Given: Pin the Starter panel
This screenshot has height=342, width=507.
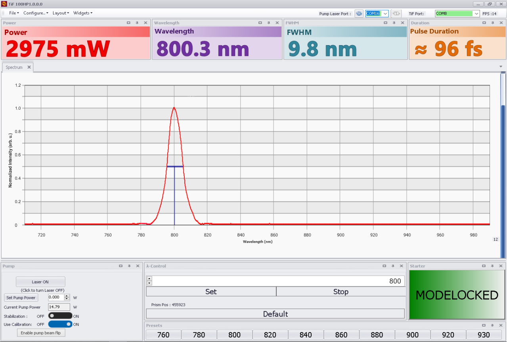Looking at the screenshot, I should pos(492,266).
